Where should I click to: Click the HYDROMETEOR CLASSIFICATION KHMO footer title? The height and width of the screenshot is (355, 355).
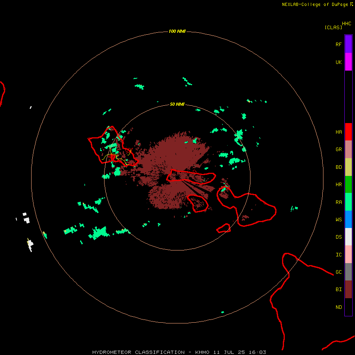point(179,352)
